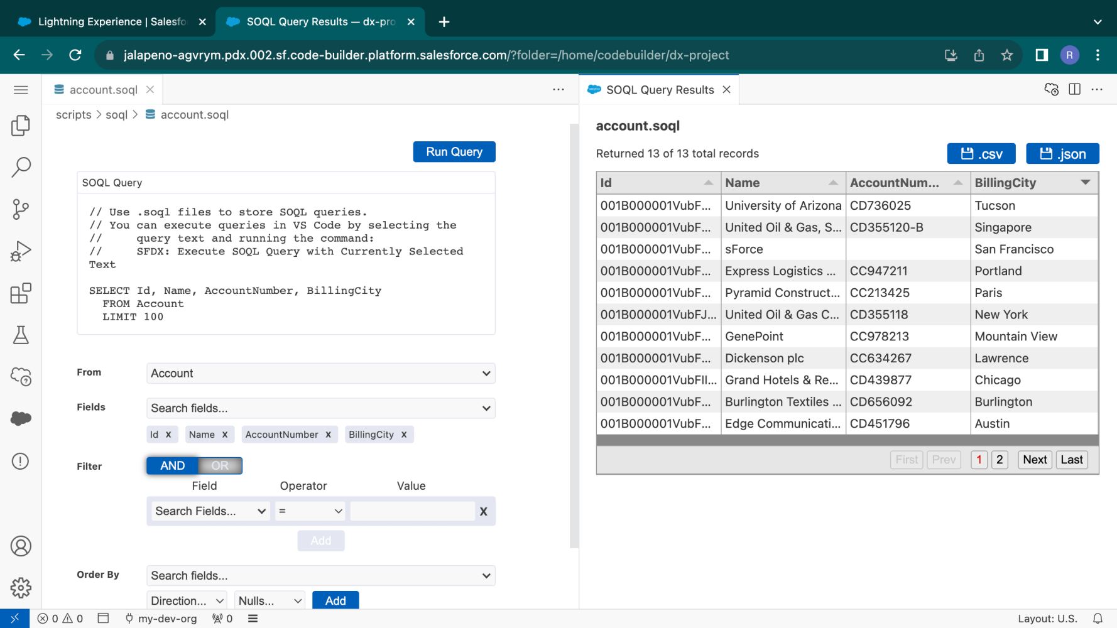Viewport: 1117px width, 628px height.
Task: Switch to account.soql editor tab
Action: point(103,90)
